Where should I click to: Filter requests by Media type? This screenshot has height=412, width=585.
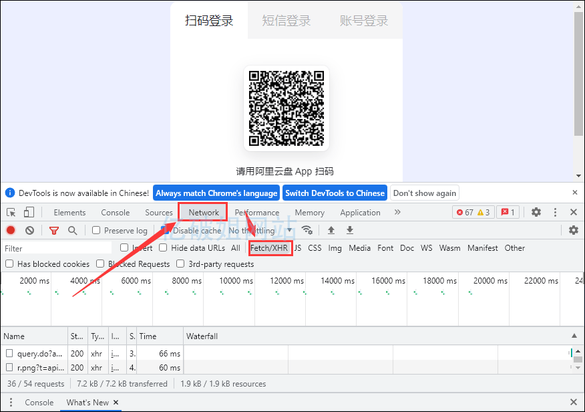(360, 248)
